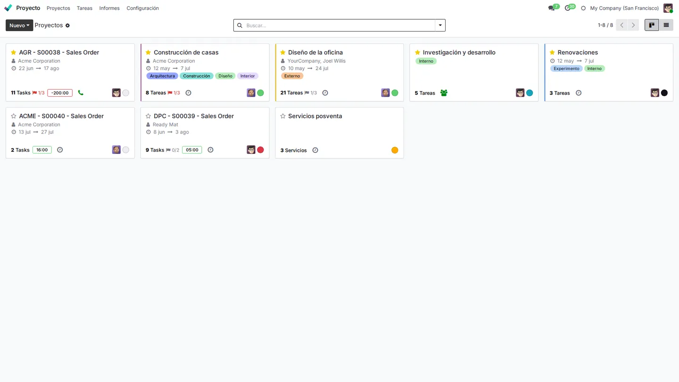The image size is (679, 382).
Task: Click red status dot on DPC - S00039
Action: point(260,150)
